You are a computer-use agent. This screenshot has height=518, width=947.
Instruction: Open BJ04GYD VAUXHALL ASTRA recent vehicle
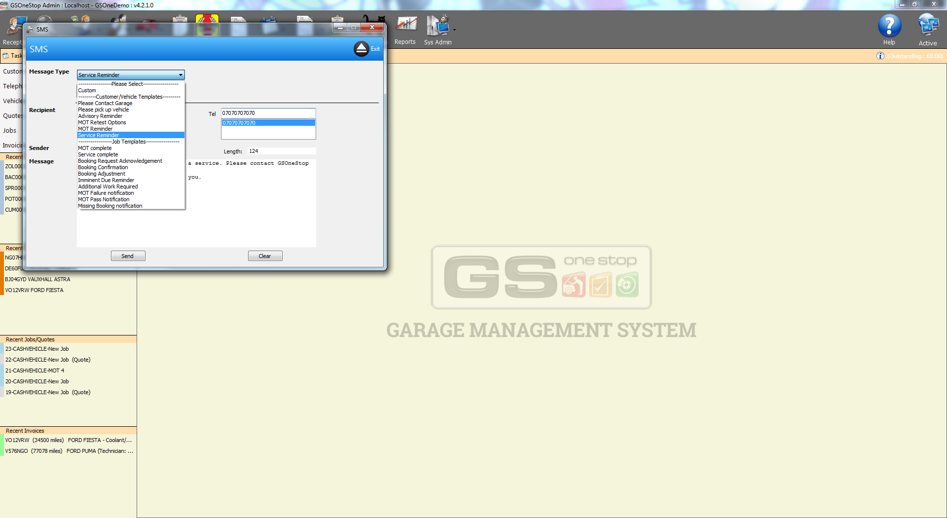pos(37,279)
